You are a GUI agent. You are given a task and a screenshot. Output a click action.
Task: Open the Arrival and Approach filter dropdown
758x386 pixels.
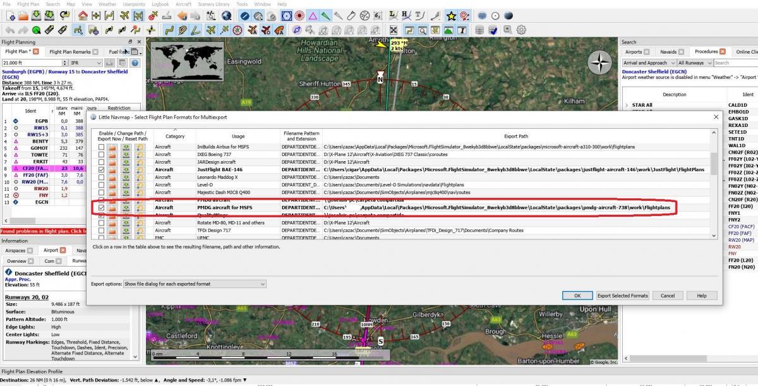[648, 63]
